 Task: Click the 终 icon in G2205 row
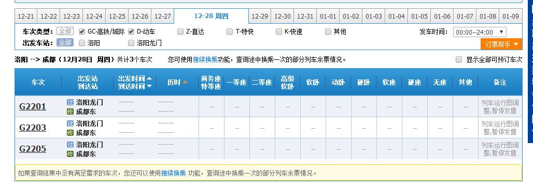coord(70,154)
